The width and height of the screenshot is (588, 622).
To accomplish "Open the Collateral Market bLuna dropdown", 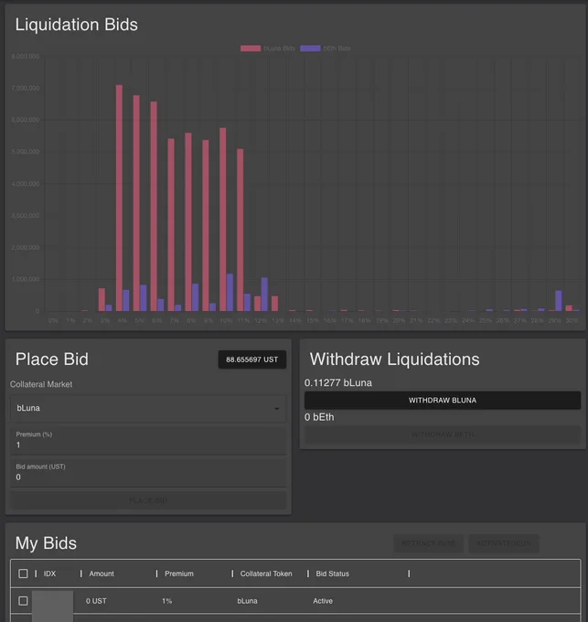I will (148, 408).
